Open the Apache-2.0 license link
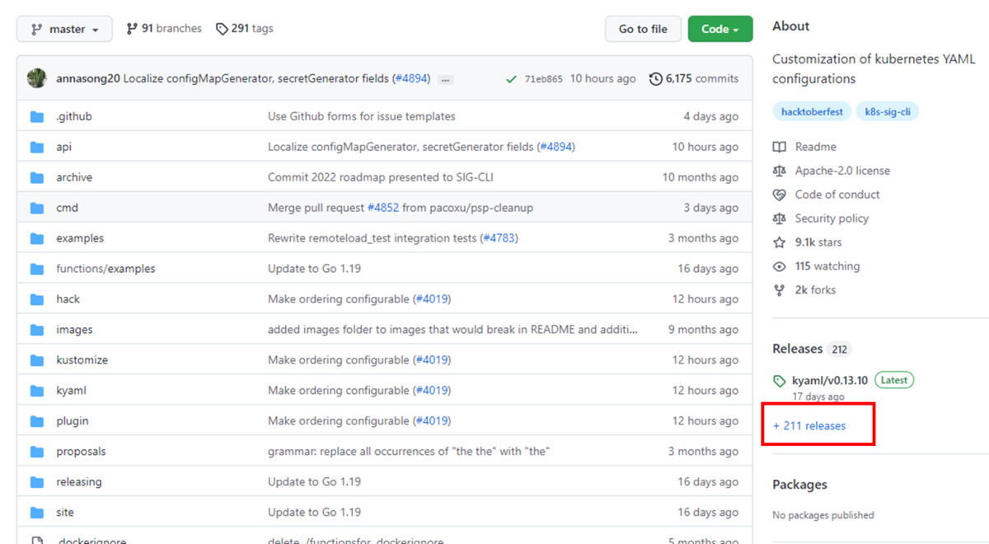The image size is (989, 544). [x=842, y=171]
